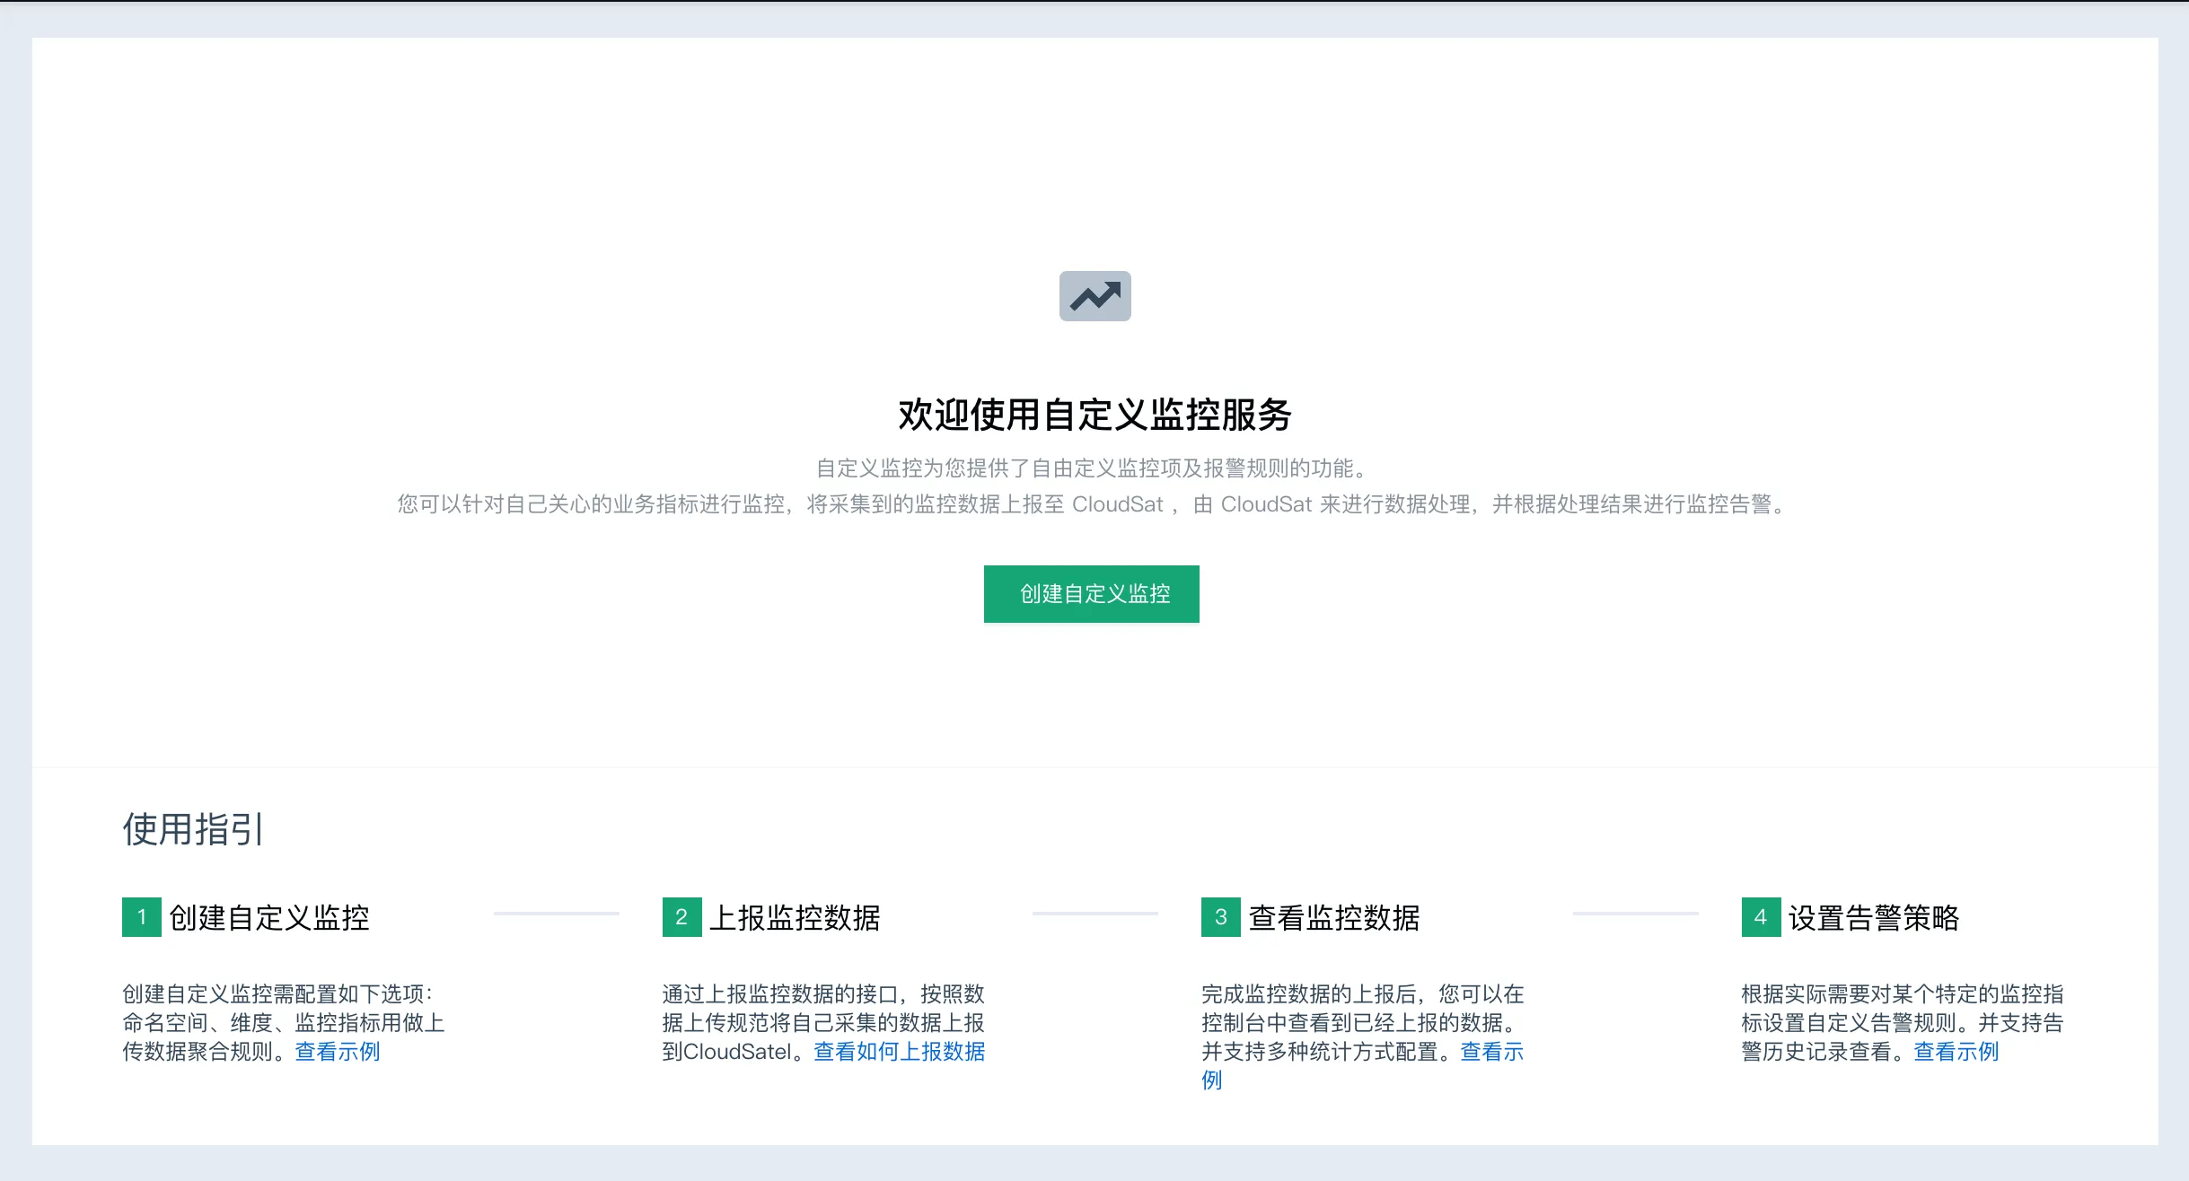The width and height of the screenshot is (2189, 1181).
Task: Click step 4 number badge
Action: (1761, 917)
